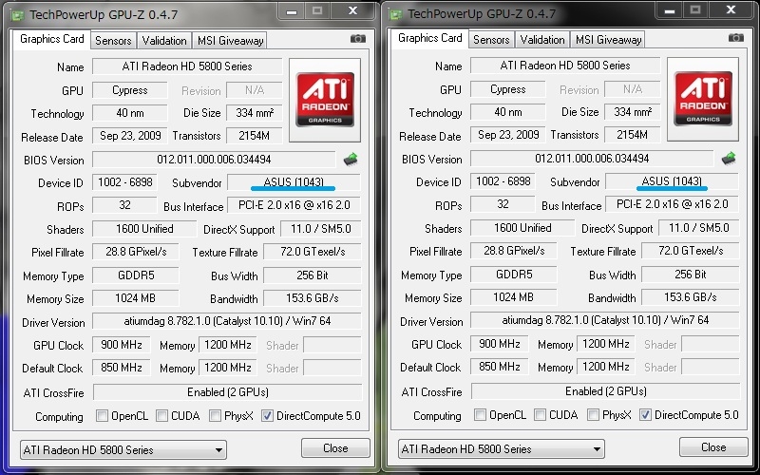The height and width of the screenshot is (475, 760).
Task: Open MSI Giveaway tab in left window
Action: (x=230, y=41)
